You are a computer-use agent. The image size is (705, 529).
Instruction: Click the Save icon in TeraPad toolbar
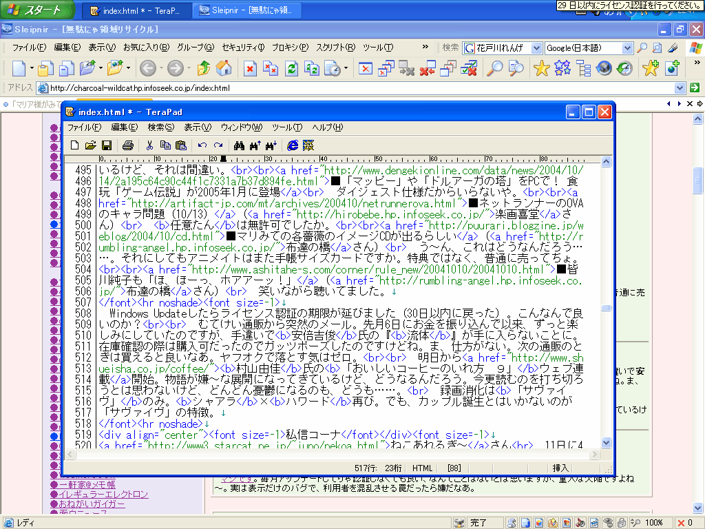(x=107, y=145)
